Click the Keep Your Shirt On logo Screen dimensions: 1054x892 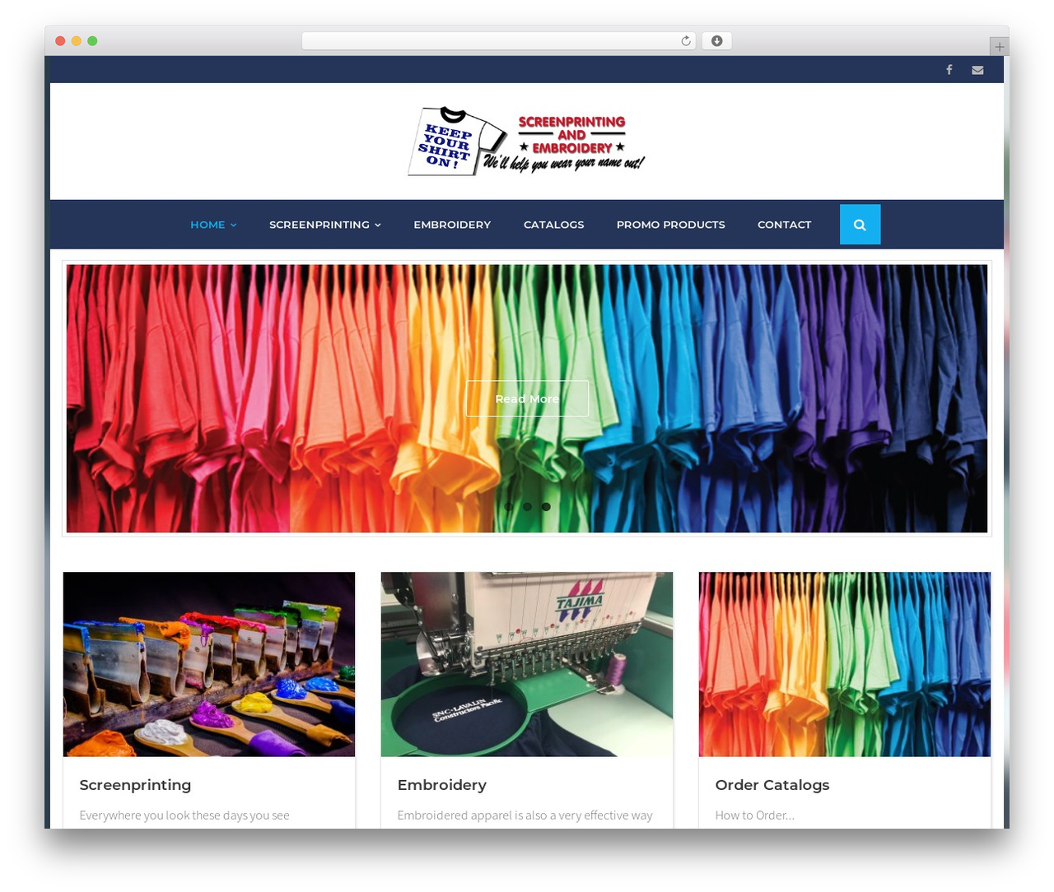527,141
